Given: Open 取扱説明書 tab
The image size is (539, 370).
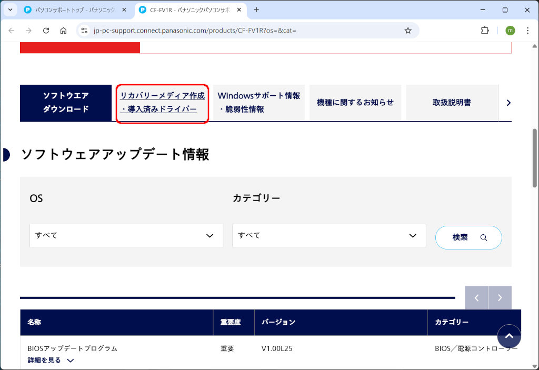Looking at the screenshot, I should (452, 103).
